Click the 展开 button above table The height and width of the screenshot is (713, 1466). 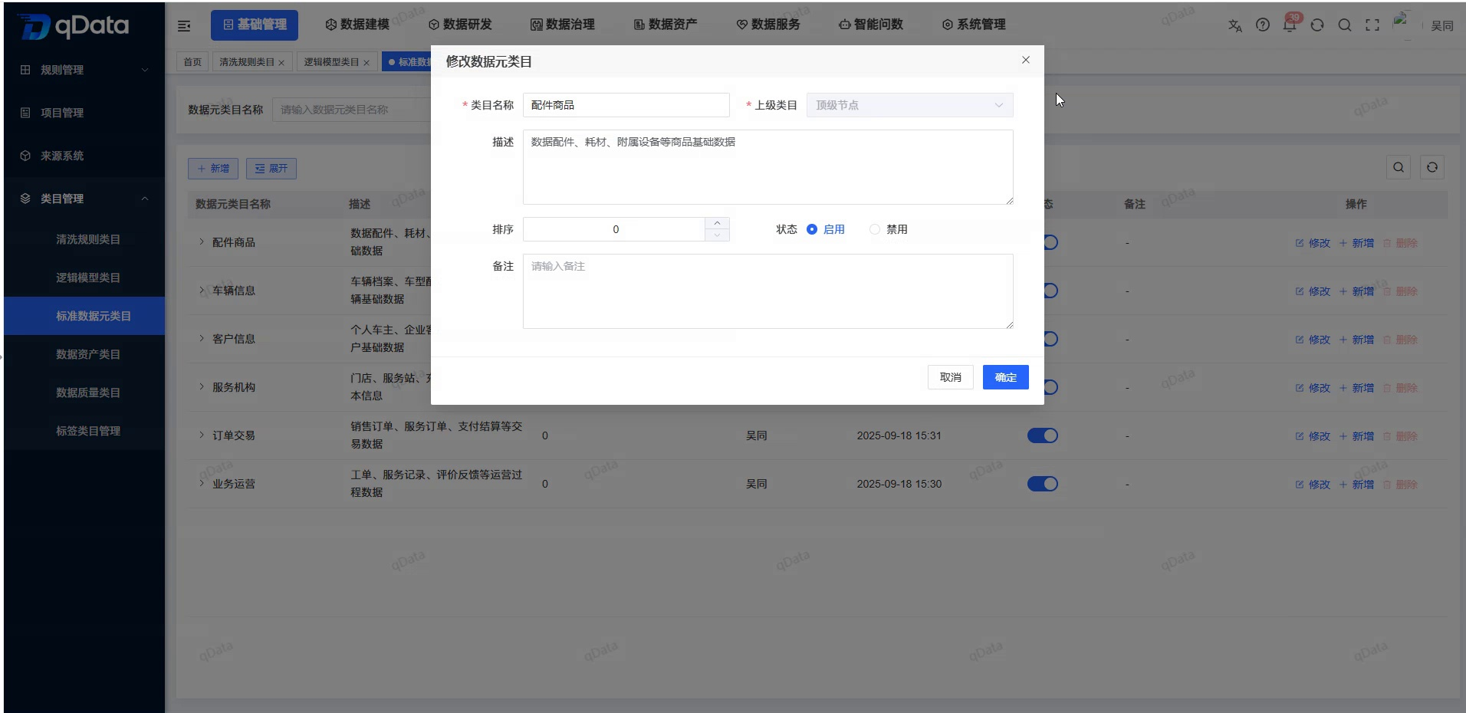271,169
